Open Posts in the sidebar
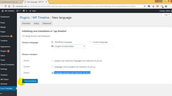 (3, 23)
